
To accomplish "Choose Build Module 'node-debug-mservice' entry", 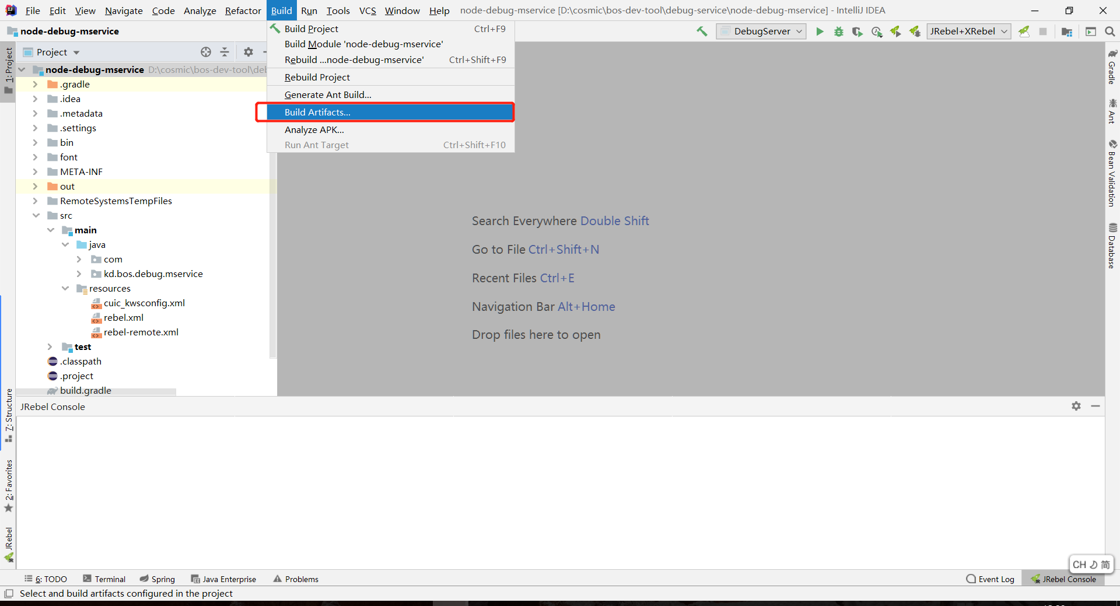I will [391, 44].
